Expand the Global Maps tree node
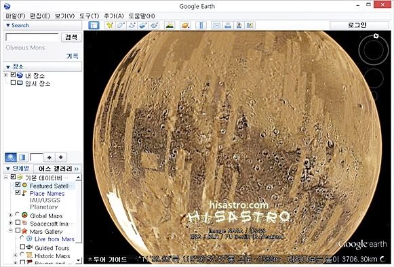This screenshot has height=267, width=394. 10,215
